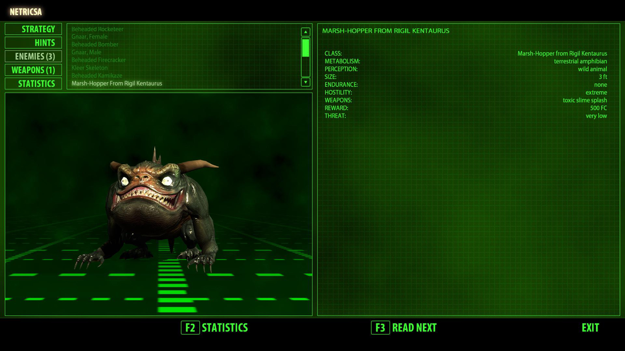Click the '3 ft' size value
The image size is (625, 351).
pos(603,77)
